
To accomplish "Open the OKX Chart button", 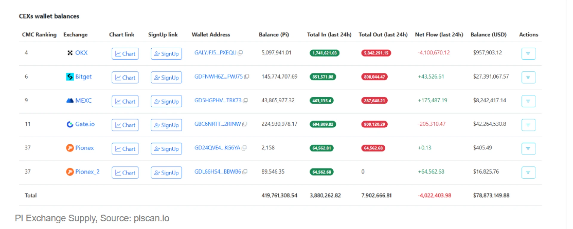I will (x=125, y=54).
